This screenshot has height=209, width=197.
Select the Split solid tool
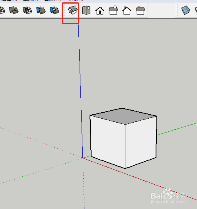click(x=55, y=10)
